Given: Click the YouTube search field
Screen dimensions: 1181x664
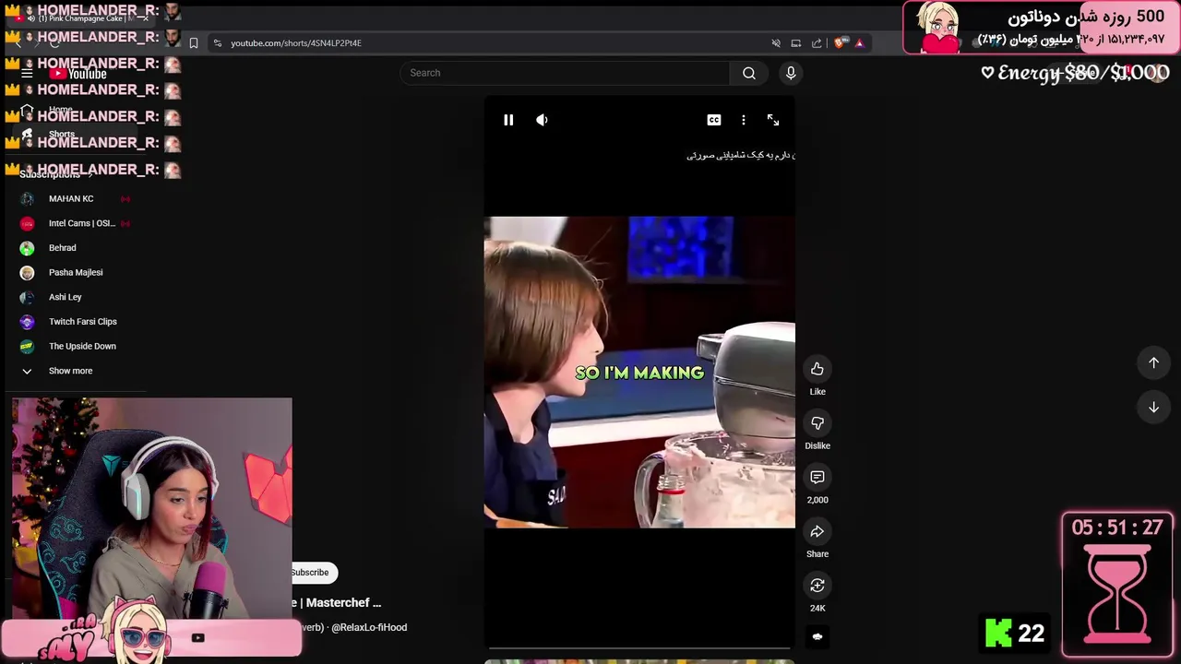Looking at the screenshot, I should point(565,73).
